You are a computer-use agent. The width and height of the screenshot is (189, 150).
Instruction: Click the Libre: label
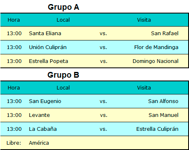(14, 143)
